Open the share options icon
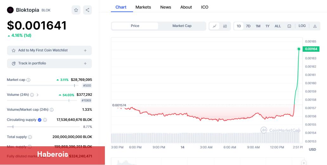Screen dimensions: 327x165 point(87,10)
